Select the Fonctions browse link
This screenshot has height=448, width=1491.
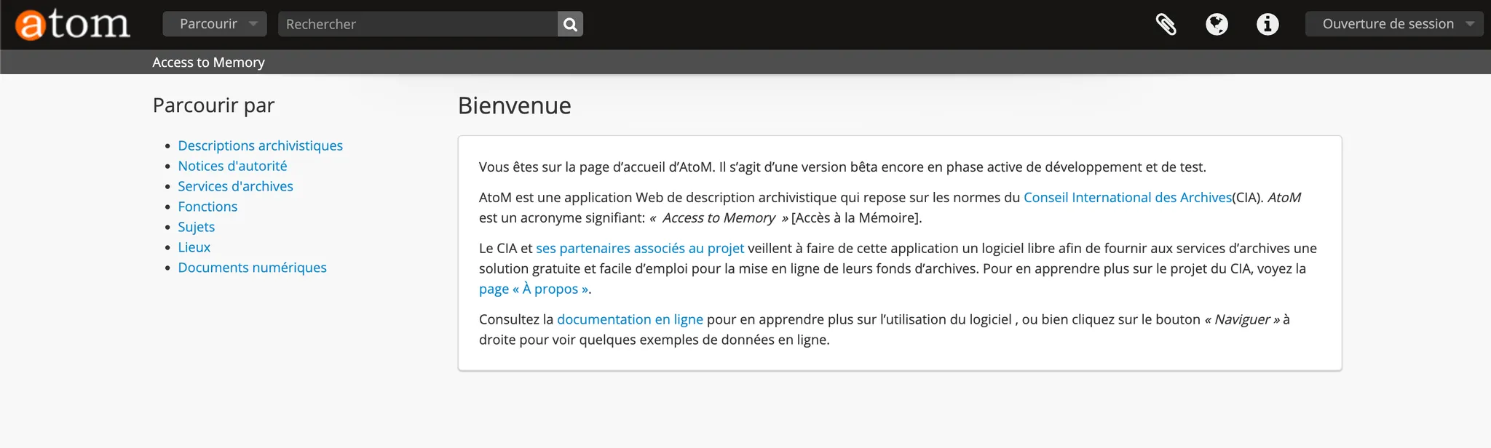coord(207,207)
